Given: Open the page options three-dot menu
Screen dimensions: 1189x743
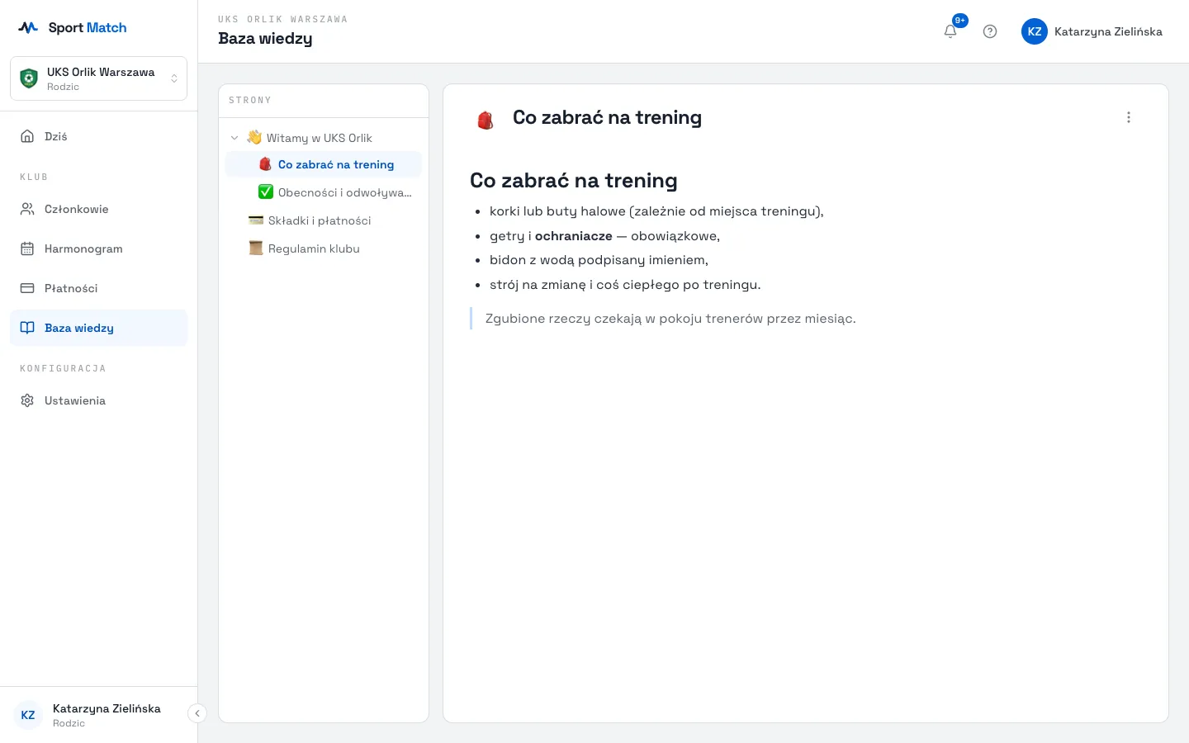Looking at the screenshot, I should point(1129,117).
